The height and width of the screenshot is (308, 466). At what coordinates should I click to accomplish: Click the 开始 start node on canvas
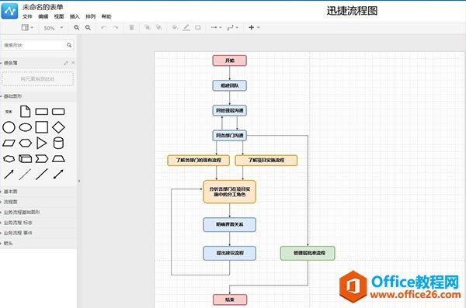click(x=229, y=61)
